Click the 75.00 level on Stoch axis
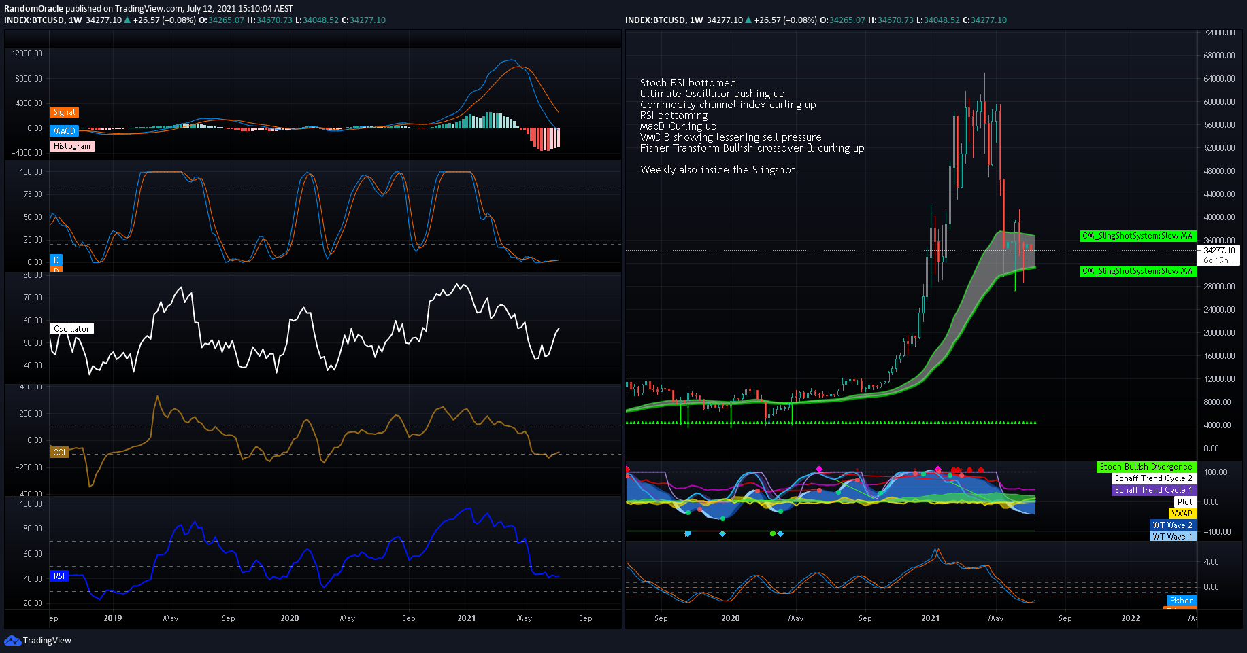 [33, 194]
